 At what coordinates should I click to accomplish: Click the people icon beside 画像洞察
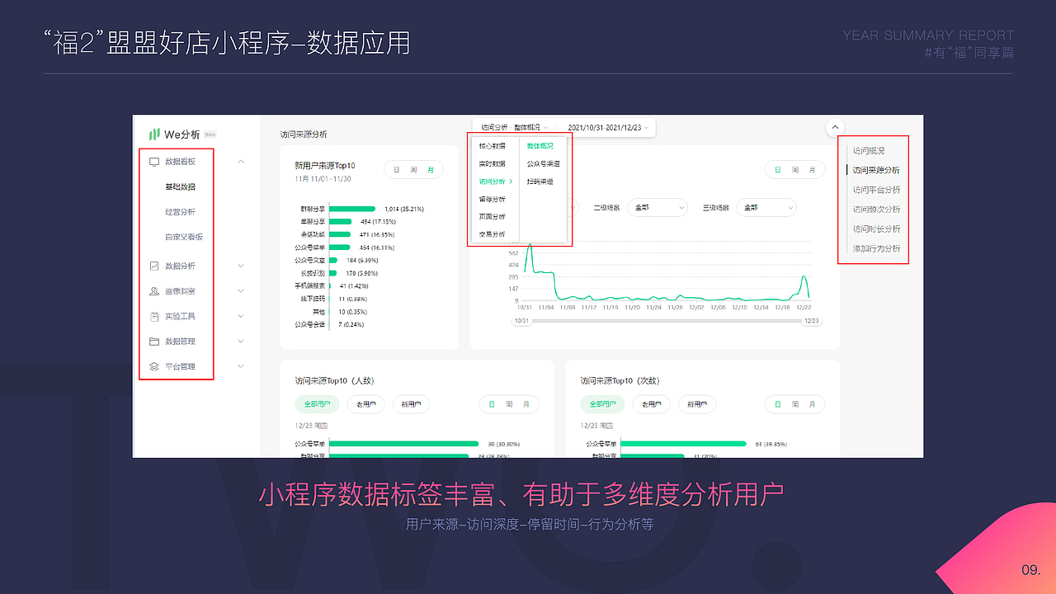coord(153,291)
